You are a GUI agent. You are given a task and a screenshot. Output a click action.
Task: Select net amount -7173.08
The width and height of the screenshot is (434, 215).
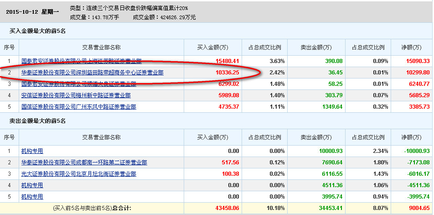pyautogui.click(x=418, y=163)
